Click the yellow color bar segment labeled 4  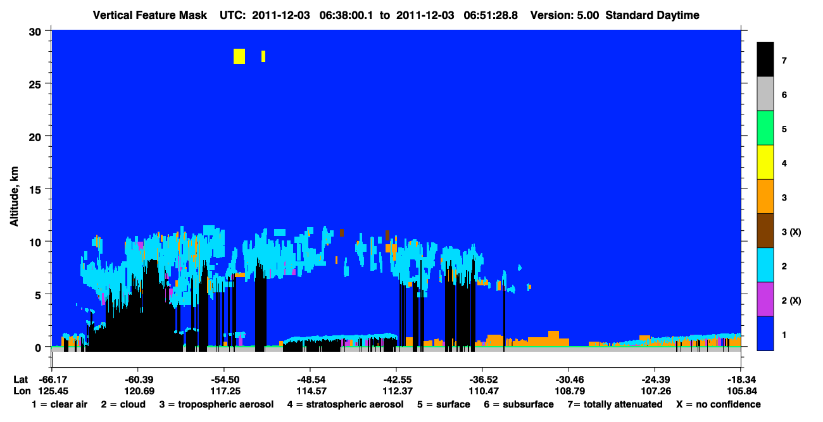(x=765, y=163)
